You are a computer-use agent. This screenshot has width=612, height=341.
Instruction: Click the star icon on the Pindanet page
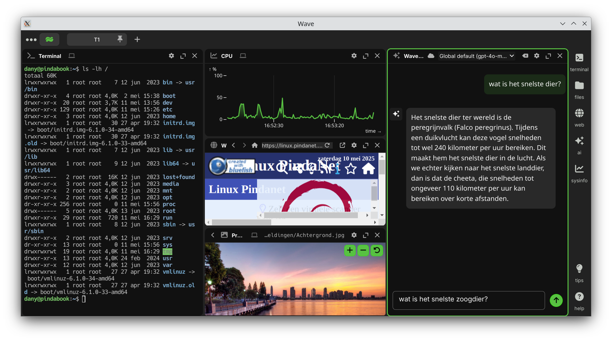pyautogui.click(x=351, y=168)
